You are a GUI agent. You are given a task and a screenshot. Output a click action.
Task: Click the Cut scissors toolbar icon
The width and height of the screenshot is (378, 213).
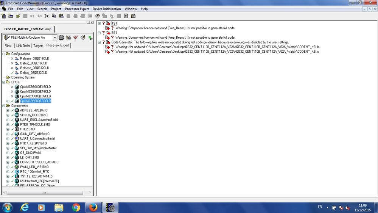click(47, 16)
